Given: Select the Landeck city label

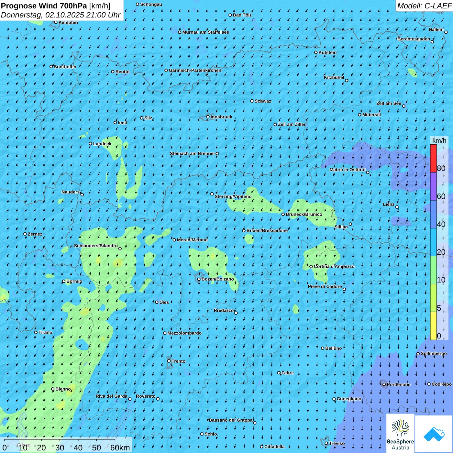Looking at the screenshot, I should pos(102,144).
